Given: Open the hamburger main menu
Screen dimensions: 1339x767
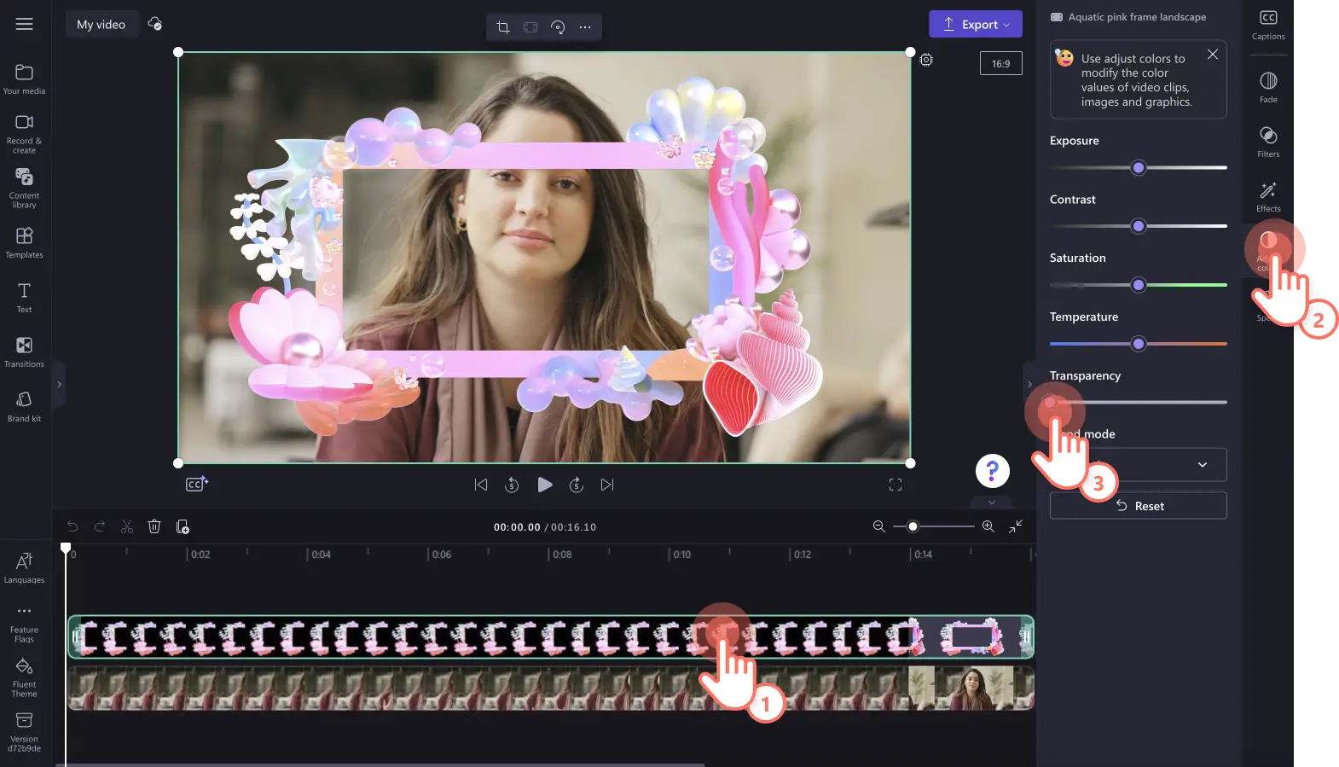Looking at the screenshot, I should (24, 24).
